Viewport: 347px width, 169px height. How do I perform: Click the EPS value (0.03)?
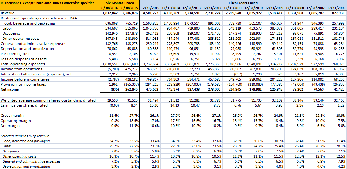115,105
